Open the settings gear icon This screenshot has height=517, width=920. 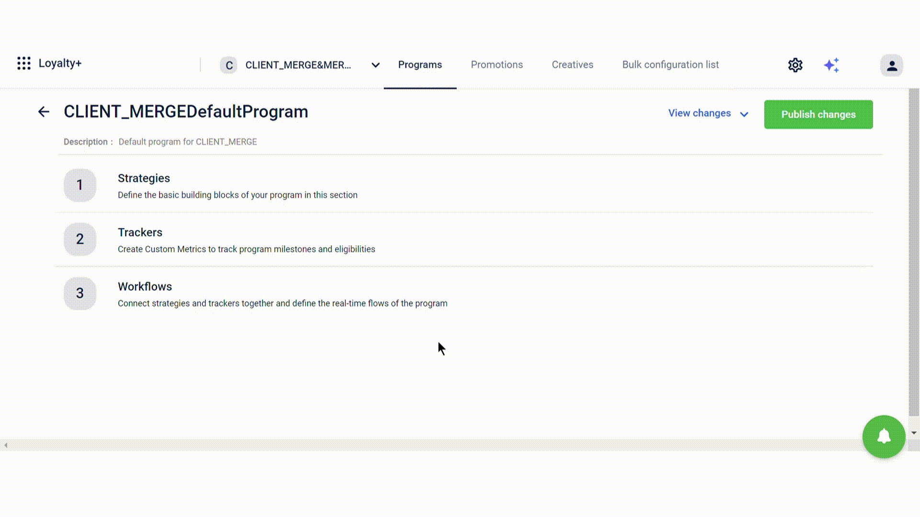795,65
